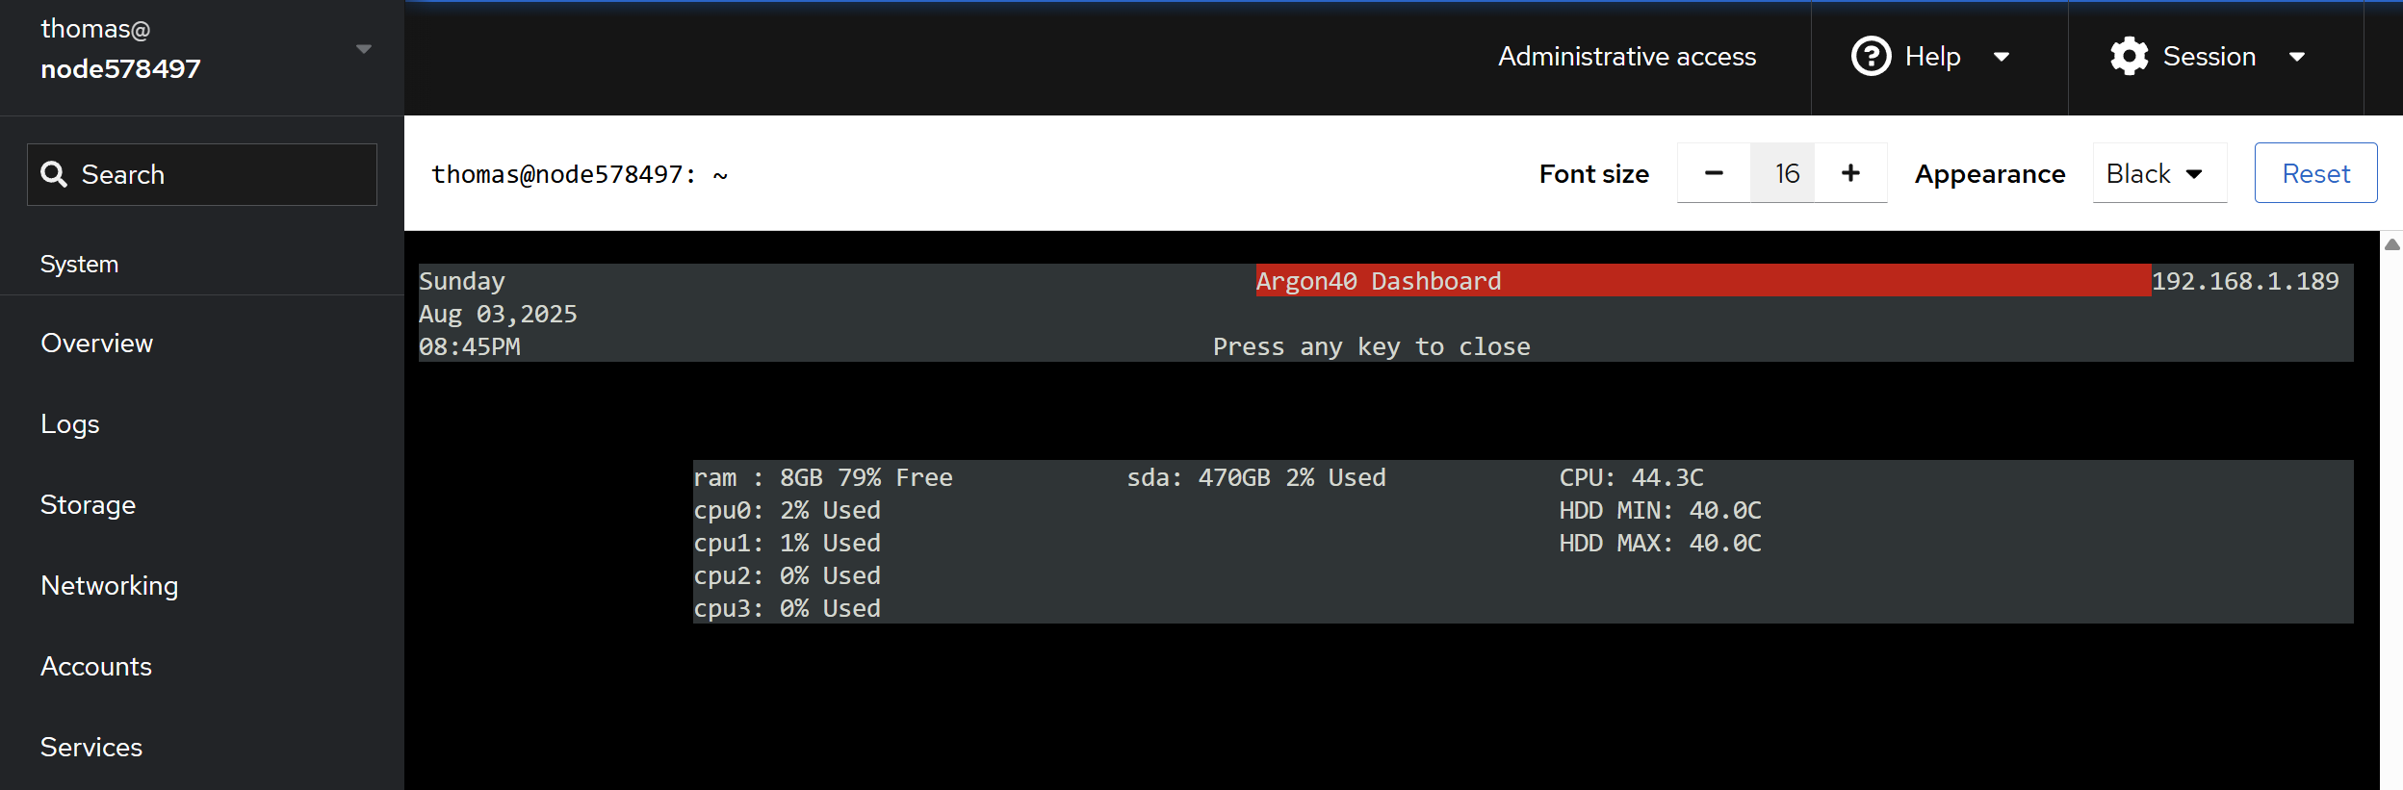The width and height of the screenshot is (2403, 790).
Task: Open the Storage section
Action: (88, 505)
